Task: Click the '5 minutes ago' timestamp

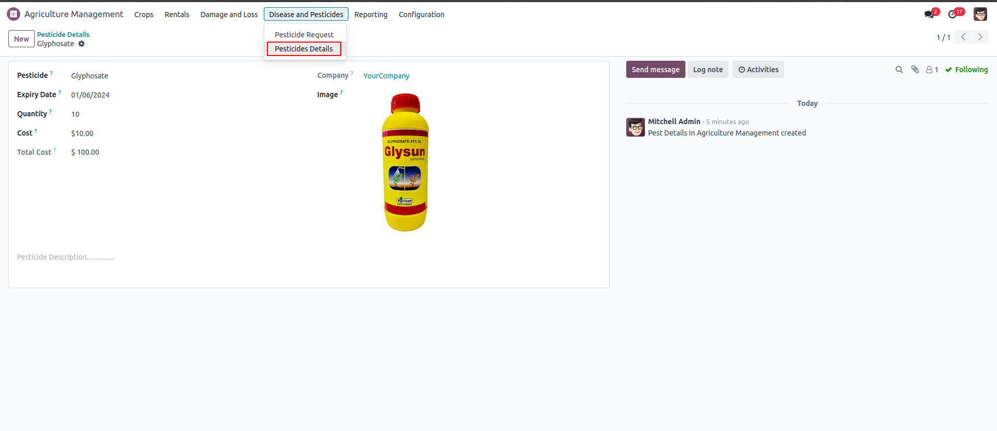Action: pos(727,122)
